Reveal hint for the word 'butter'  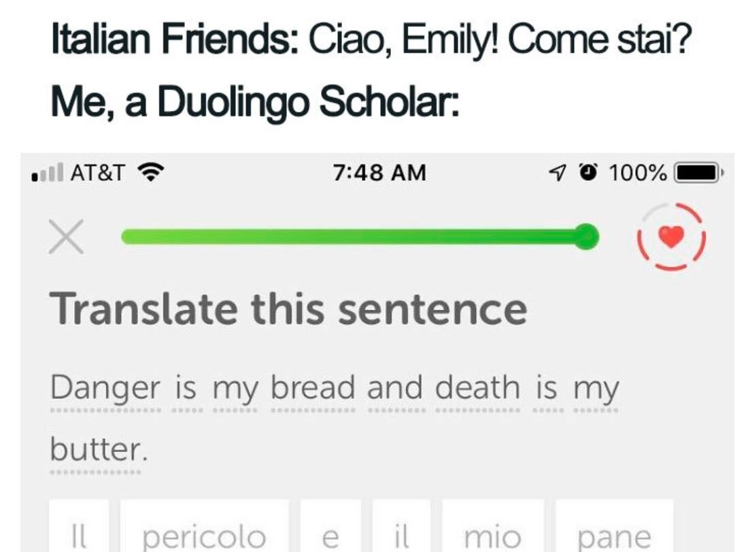[95, 449]
